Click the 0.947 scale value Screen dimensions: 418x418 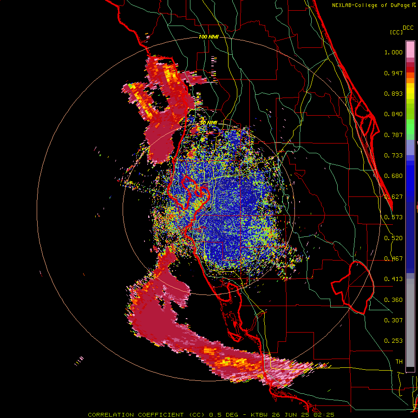click(x=393, y=73)
